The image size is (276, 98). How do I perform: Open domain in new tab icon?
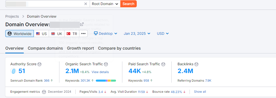click(82, 24)
